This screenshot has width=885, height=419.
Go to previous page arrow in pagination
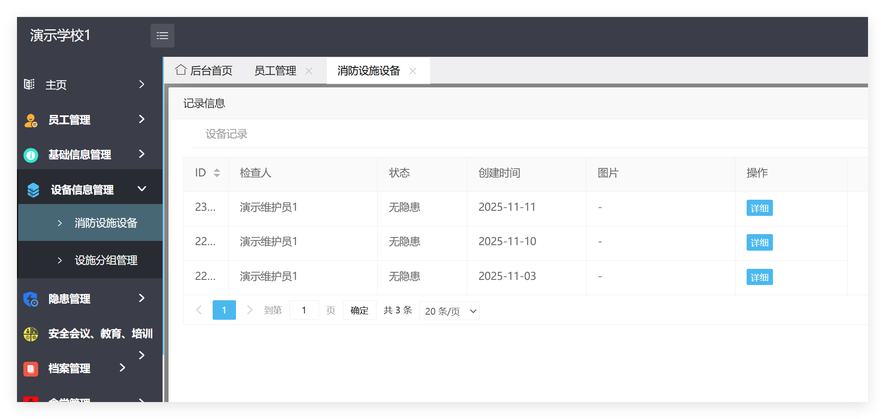199,310
